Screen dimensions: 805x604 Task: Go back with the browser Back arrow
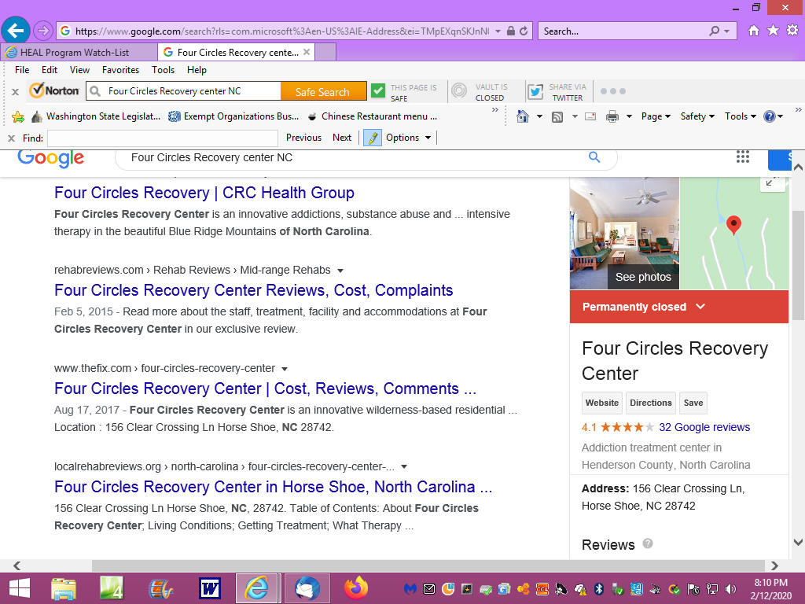tap(16, 31)
